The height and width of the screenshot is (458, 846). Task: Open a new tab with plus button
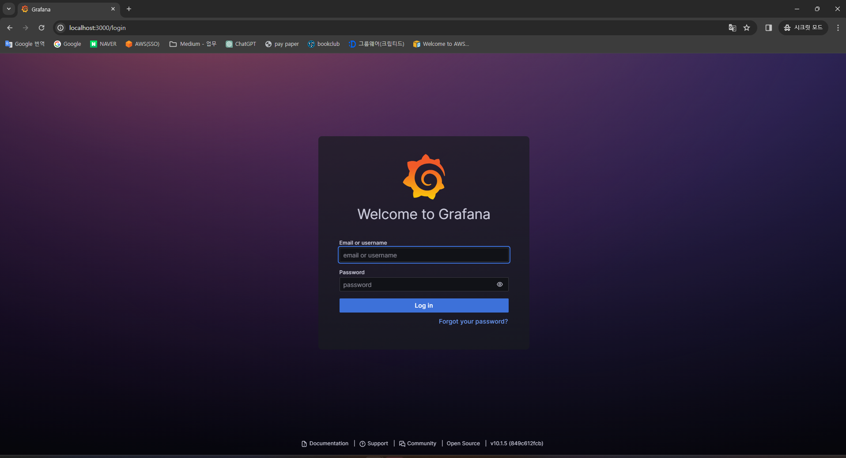point(129,9)
